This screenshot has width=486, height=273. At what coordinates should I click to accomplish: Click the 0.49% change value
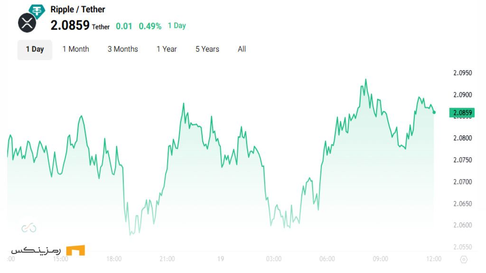pos(150,26)
